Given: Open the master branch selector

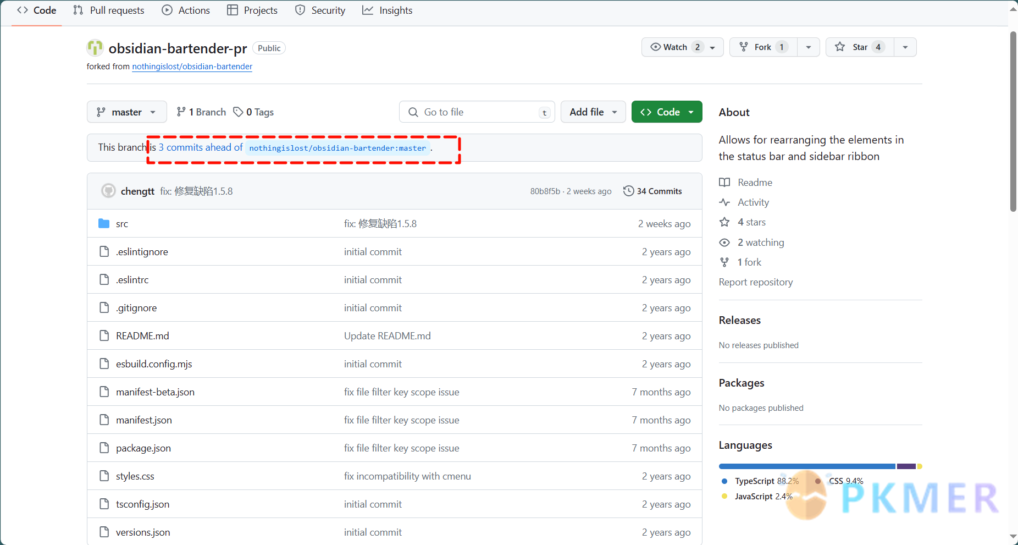Looking at the screenshot, I should [126, 112].
